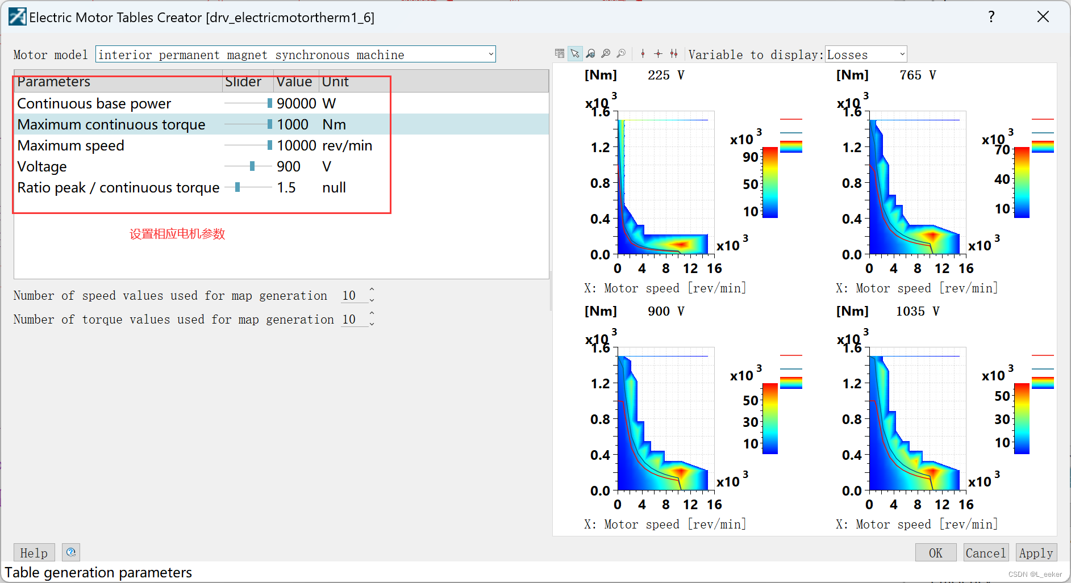Open the Motor model dropdown

point(490,54)
